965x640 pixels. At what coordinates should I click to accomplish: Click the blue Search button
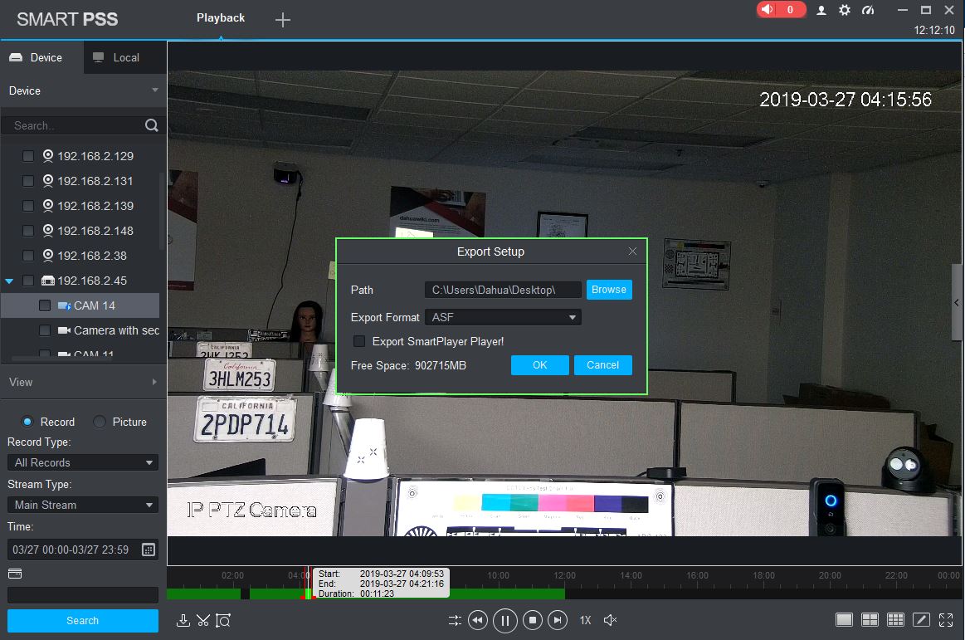tap(82, 620)
